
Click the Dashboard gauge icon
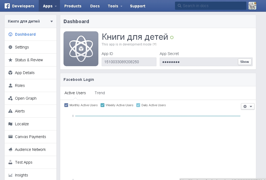[x=10, y=34]
